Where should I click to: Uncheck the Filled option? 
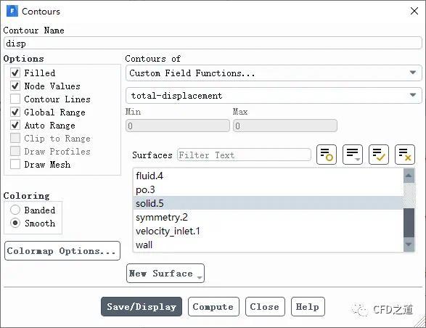pyautogui.click(x=15, y=73)
